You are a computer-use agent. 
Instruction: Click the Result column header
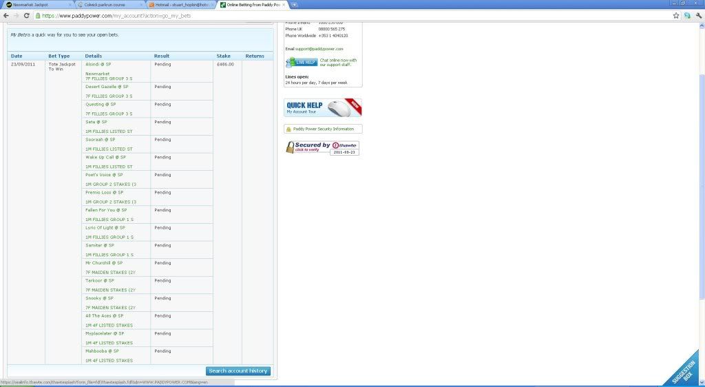pos(161,56)
